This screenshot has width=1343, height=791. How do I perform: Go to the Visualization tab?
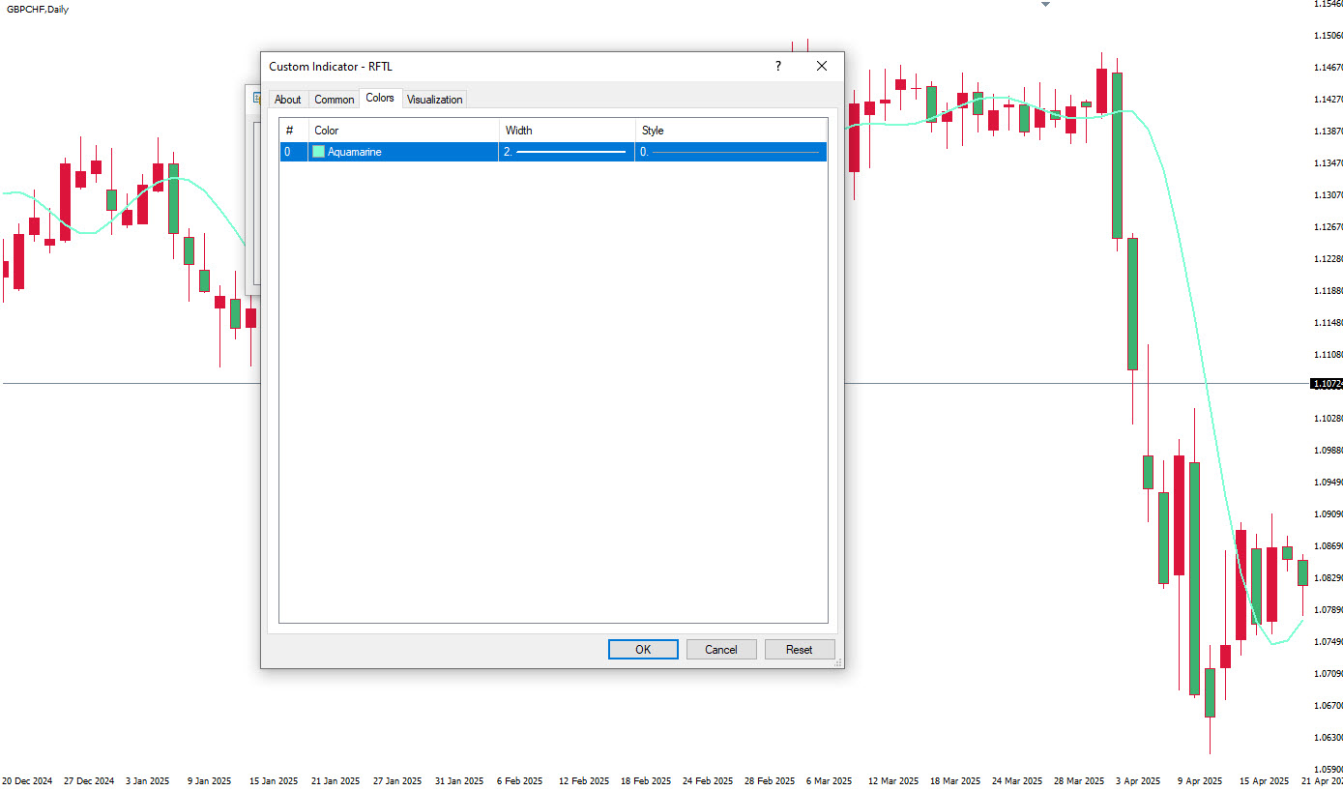pyautogui.click(x=434, y=100)
